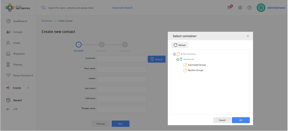Screen dimensions: 288x131
Task: Click the Administrator avatar icon
Action: 261,8
